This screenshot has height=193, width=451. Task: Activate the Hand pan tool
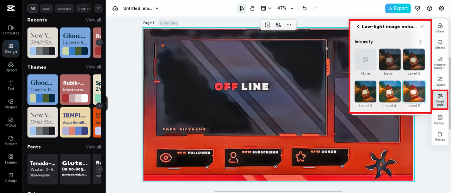[252, 8]
